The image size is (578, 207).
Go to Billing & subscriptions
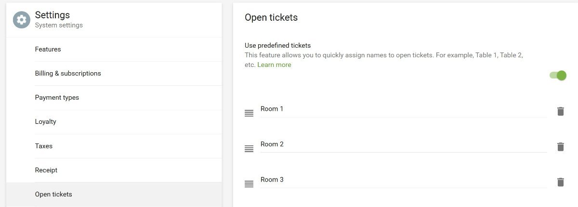68,73
